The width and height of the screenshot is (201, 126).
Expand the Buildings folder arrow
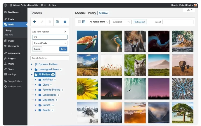(35, 80)
